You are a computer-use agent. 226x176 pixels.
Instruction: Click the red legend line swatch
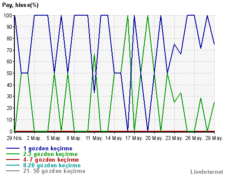13,159
